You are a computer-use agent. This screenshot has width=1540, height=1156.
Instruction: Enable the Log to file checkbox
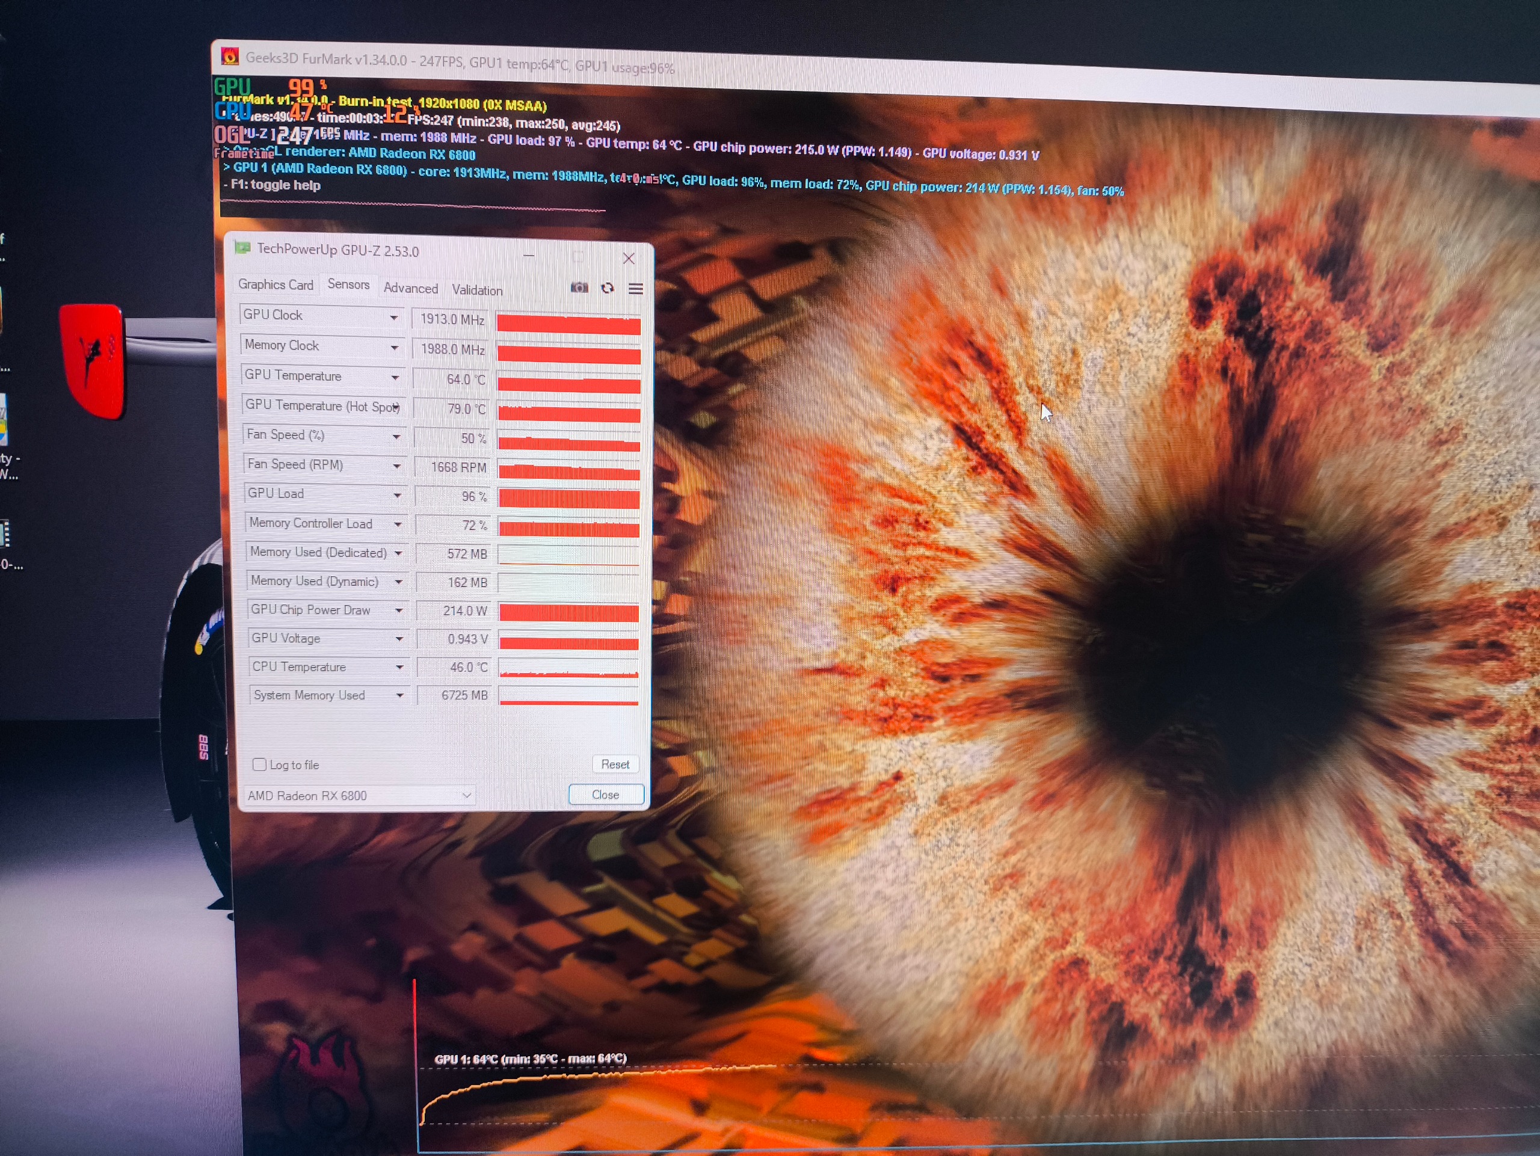click(x=260, y=764)
